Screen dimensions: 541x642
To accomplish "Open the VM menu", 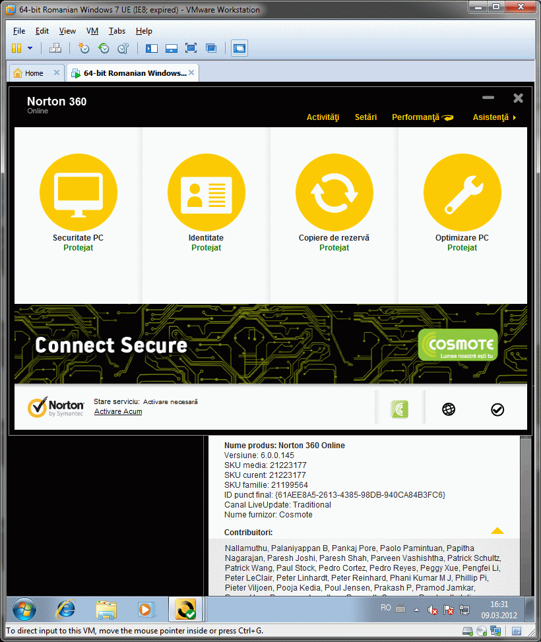I will point(92,31).
